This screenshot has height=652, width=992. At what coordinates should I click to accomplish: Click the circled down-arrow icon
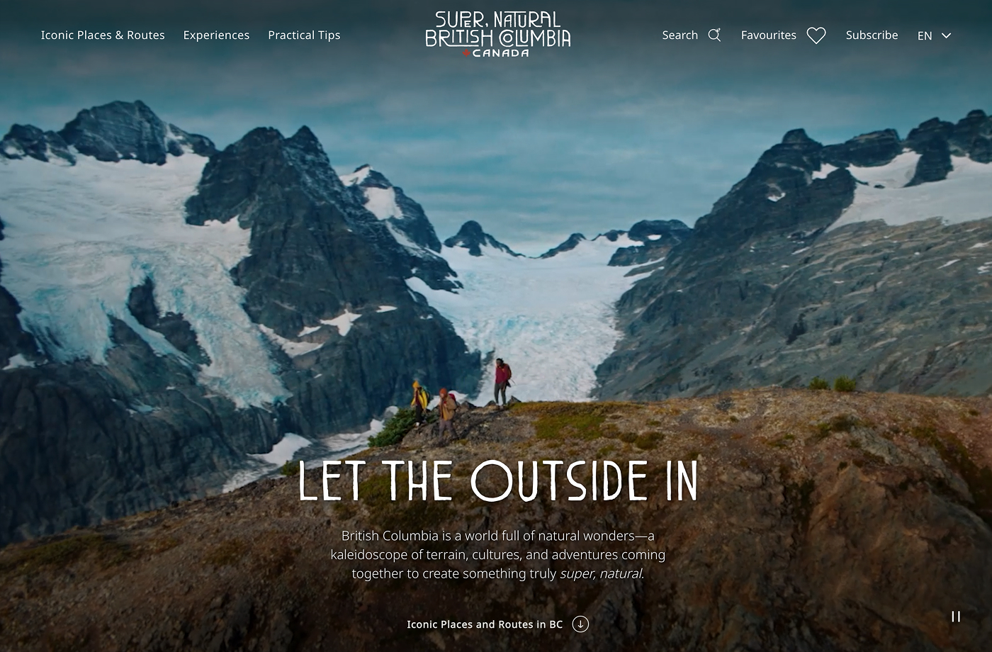[580, 624]
